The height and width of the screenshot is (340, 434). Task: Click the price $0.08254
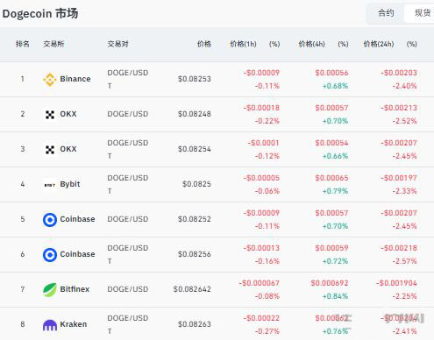tap(195, 149)
